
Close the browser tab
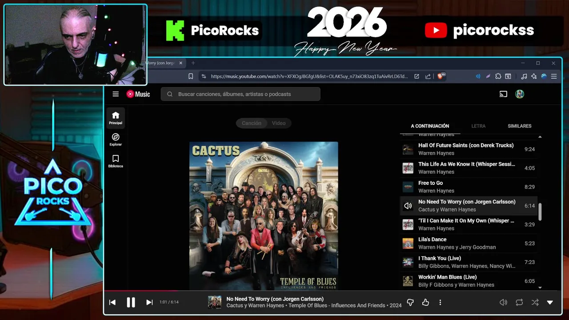click(x=181, y=63)
